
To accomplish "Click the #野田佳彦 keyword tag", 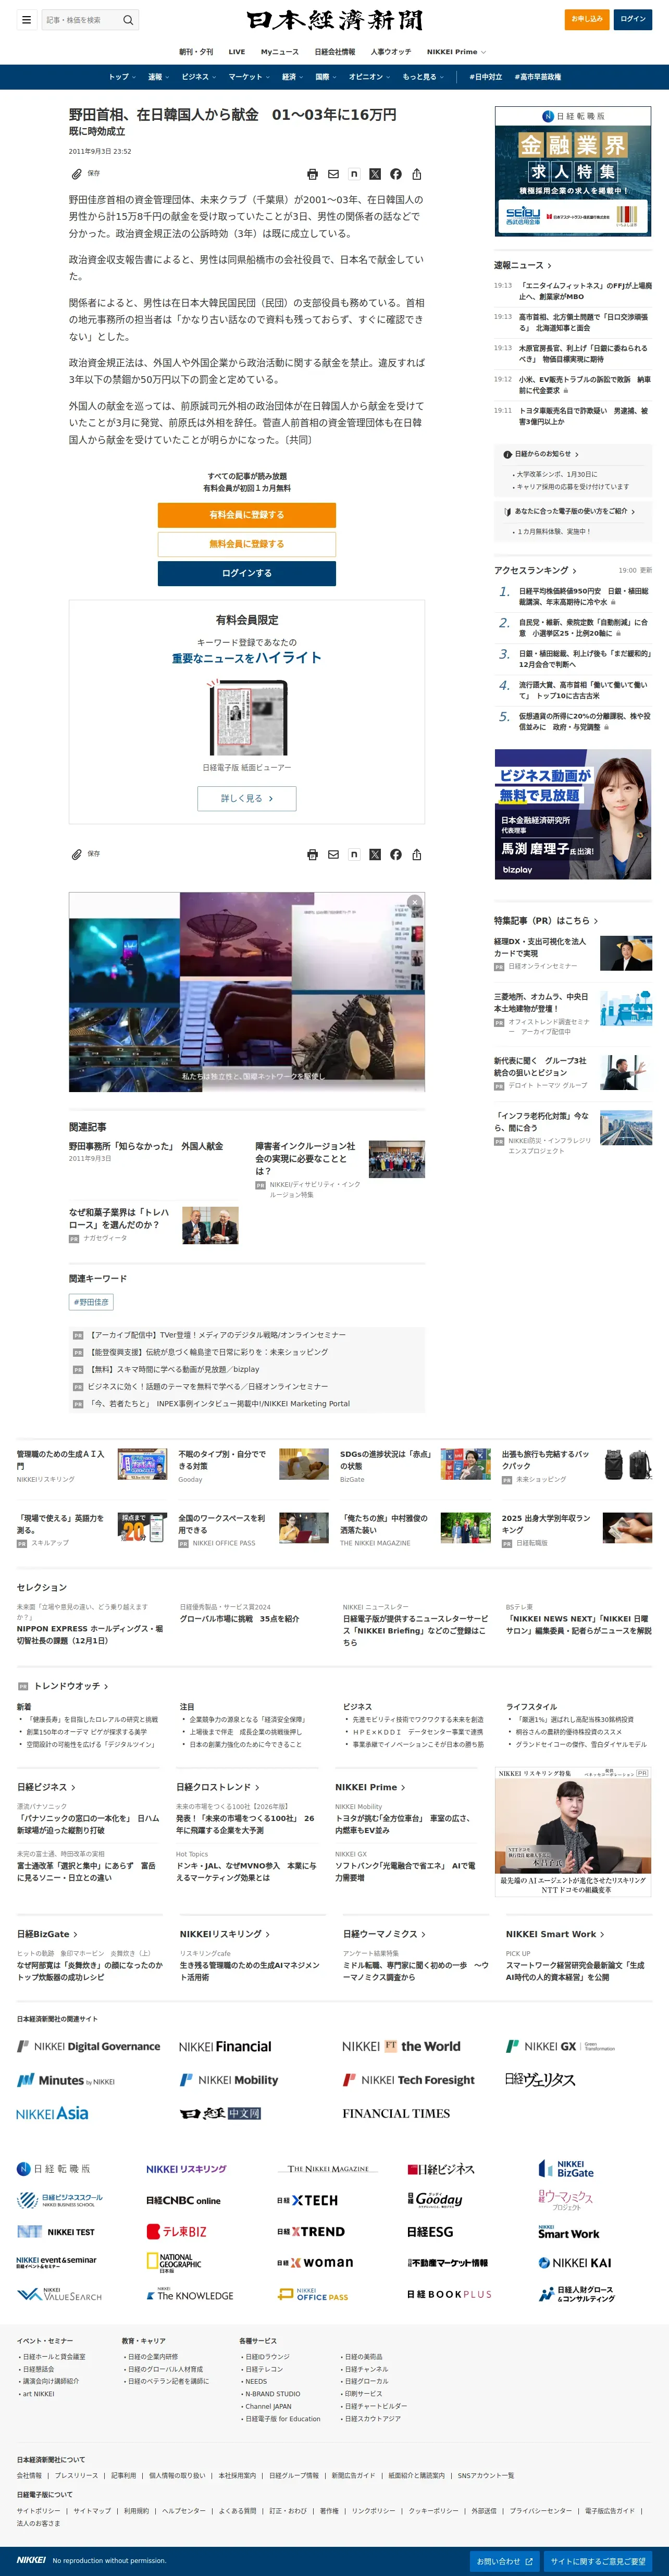I will (x=91, y=1302).
